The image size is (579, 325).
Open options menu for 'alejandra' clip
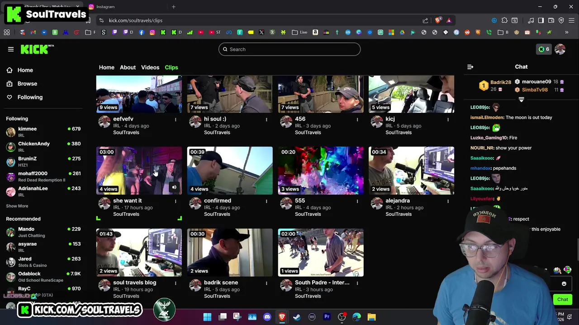point(448,201)
